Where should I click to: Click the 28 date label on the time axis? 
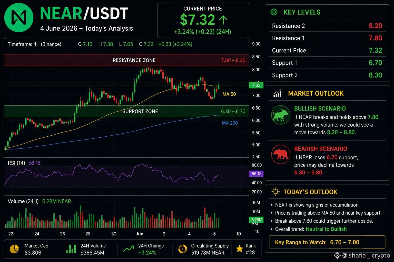pyautogui.click(x=88, y=234)
